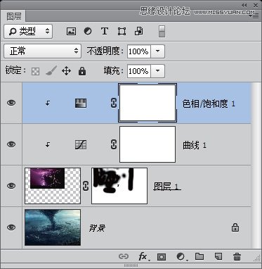Select the 曲线 1 layer mask thumbnail
Image resolution: width=262 pixels, height=269 pixels.
(148, 144)
